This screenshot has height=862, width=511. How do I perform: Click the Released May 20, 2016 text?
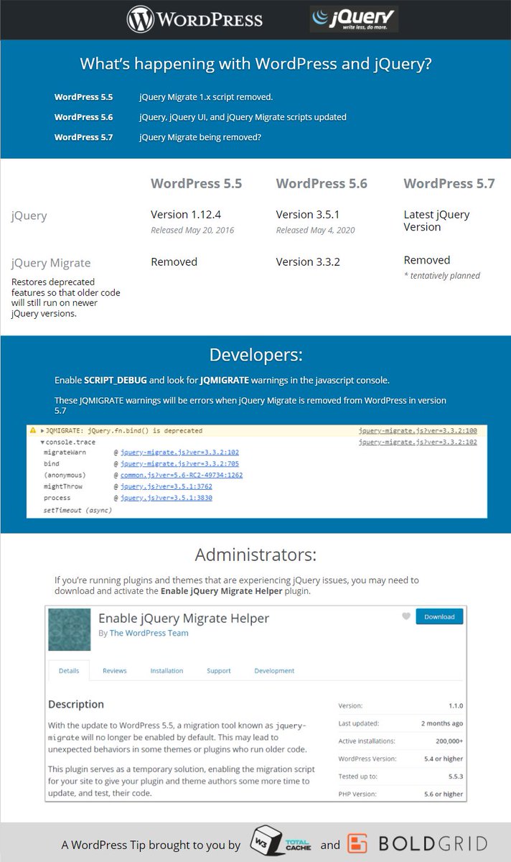point(192,231)
